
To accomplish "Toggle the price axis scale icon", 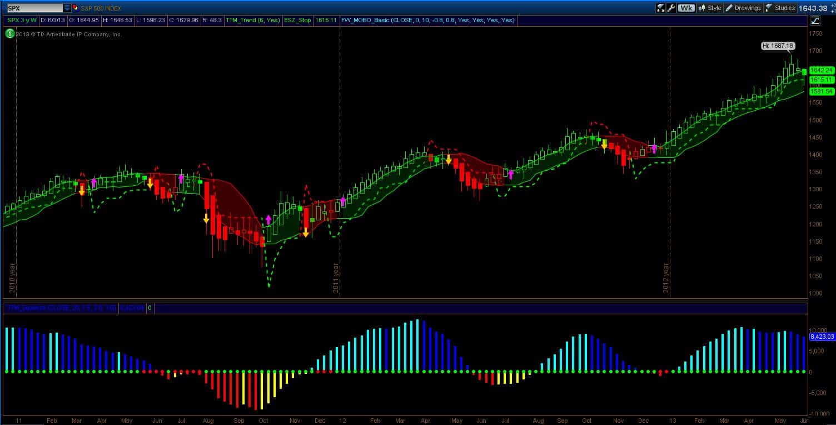I will point(815,21).
